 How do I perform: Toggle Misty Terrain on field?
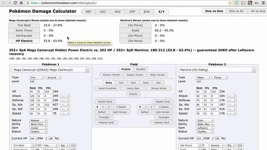pyautogui.click(x=157, y=75)
